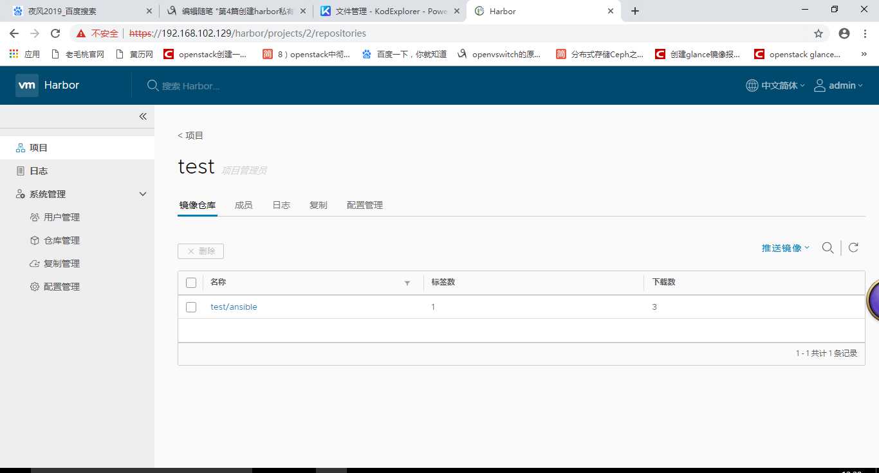Close the KodExplorer tab

[x=456, y=11]
